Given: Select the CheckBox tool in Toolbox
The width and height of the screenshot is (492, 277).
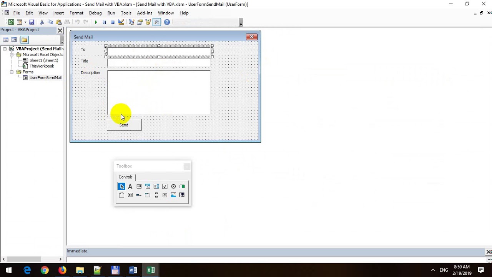Looking at the screenshot, I should click(x=165, y=187).
